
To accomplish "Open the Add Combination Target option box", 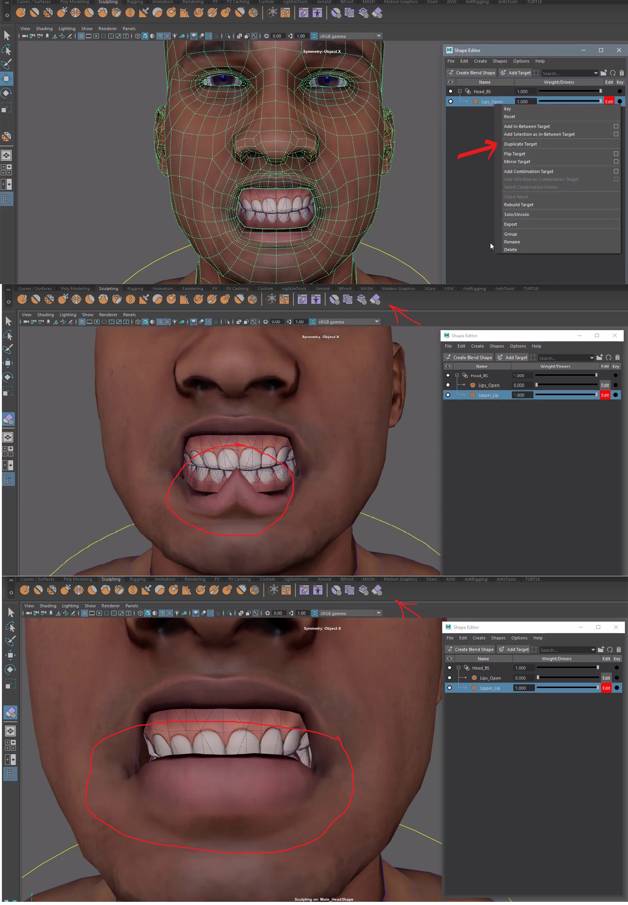I will click(616, 171).
